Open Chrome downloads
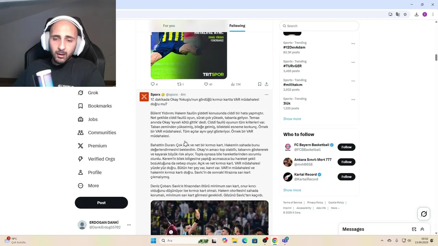 pos(416,14)
